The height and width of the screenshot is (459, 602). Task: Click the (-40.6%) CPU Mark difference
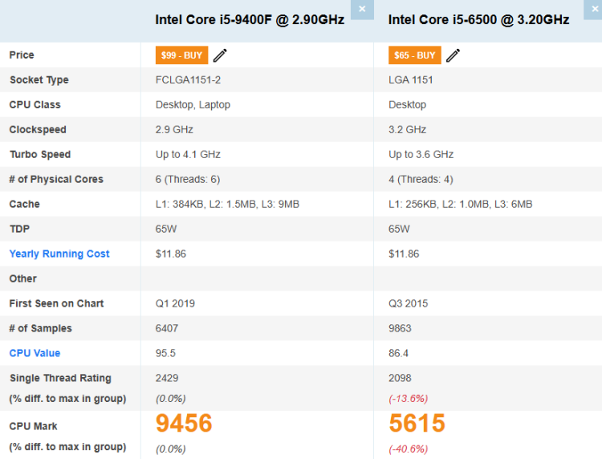[x=408, y=449]
